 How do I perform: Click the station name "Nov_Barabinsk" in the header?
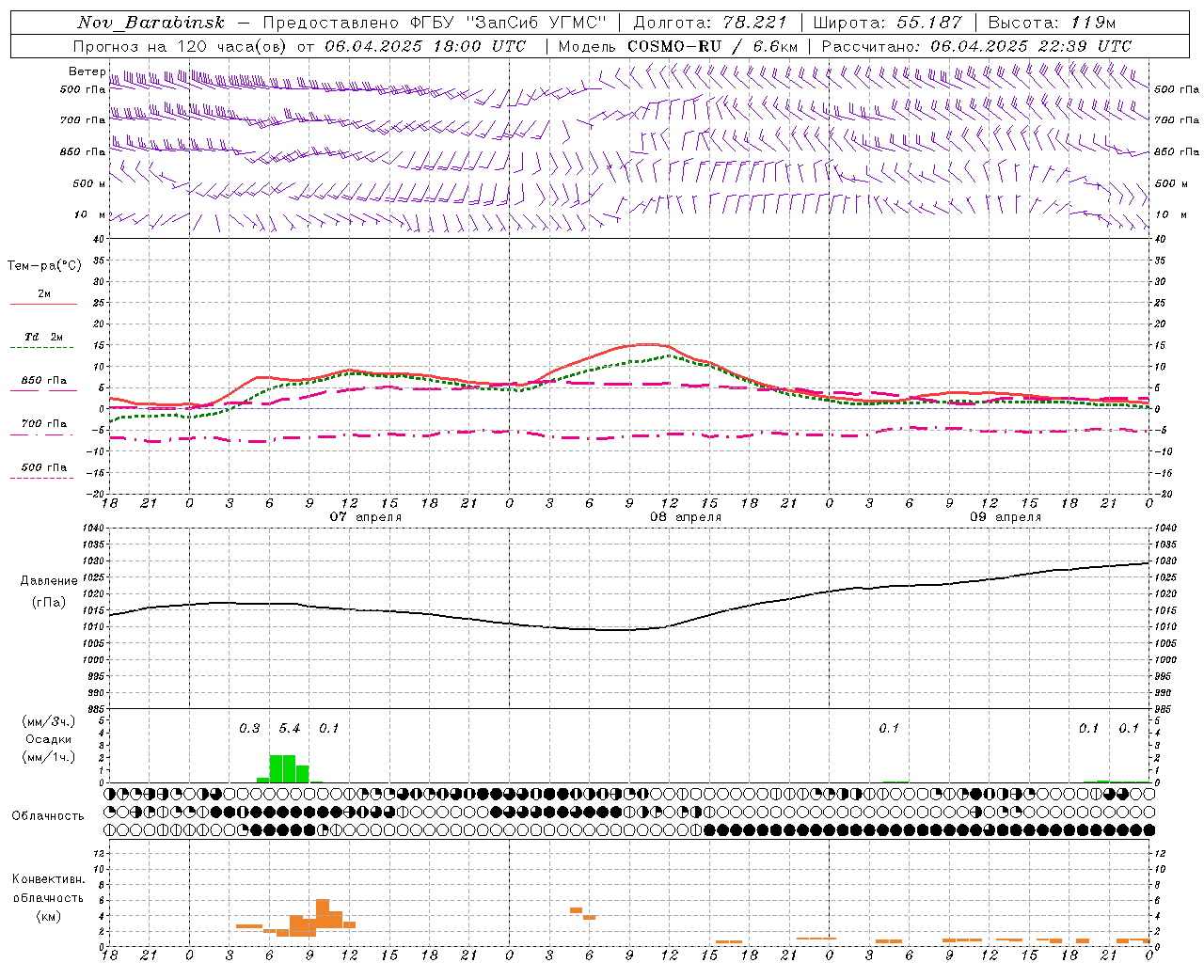coord(150,23)
